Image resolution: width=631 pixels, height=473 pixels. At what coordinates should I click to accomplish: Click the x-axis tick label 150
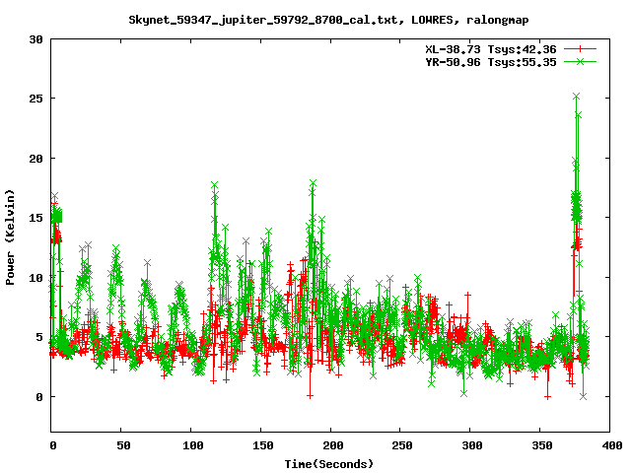263,445
